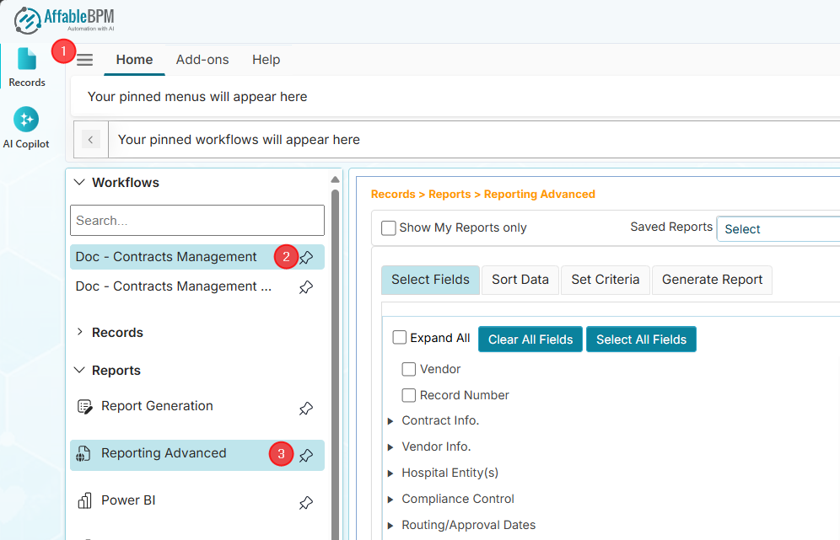Enable Show My Reports only
This screenshot has width=840, height=540.
coord(389,227)
